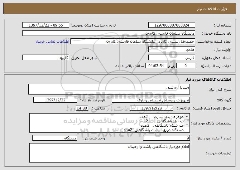
Task: Click the quantity field showing 9
Action: pos(166,138)
